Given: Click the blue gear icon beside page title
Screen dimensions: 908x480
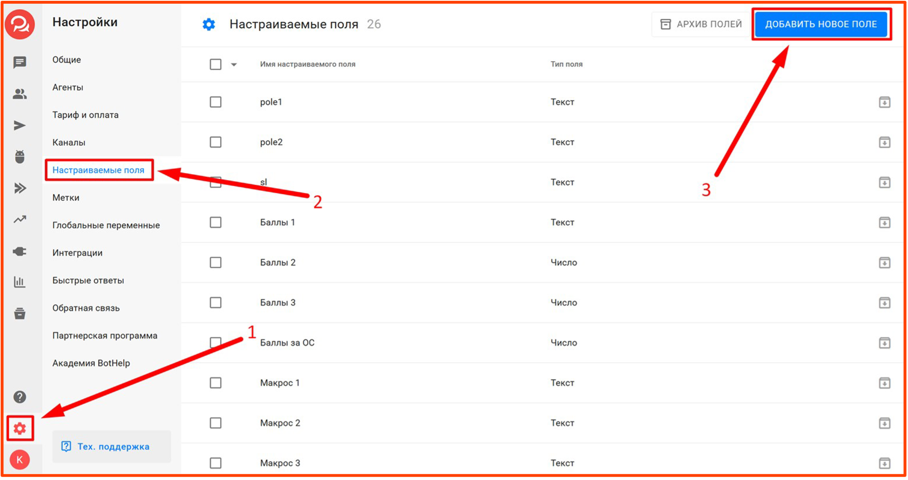Looking at the screenshot, I should pyautogui.click(x=209, y=24).
